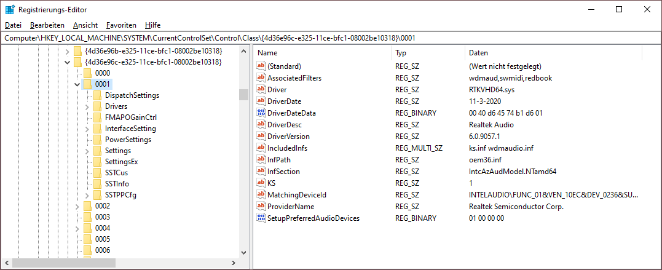Select folder icon of key 0001

(x=87, y=84)
